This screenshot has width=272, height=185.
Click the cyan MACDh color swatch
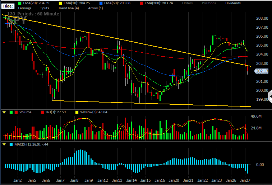[11, 144]
